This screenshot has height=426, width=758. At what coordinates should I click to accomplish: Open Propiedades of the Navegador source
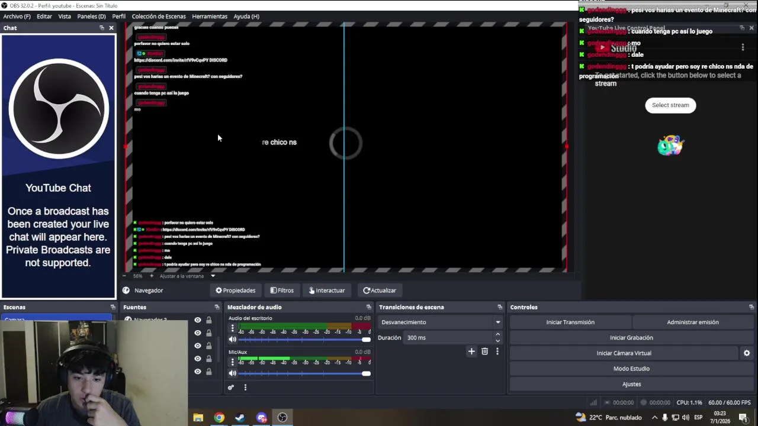coord(235,291)
